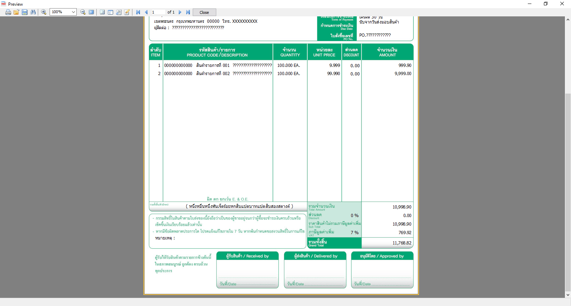Zoom out with the magnifier minus icon
Screen dimensions: 571x306
click(83, 12)
